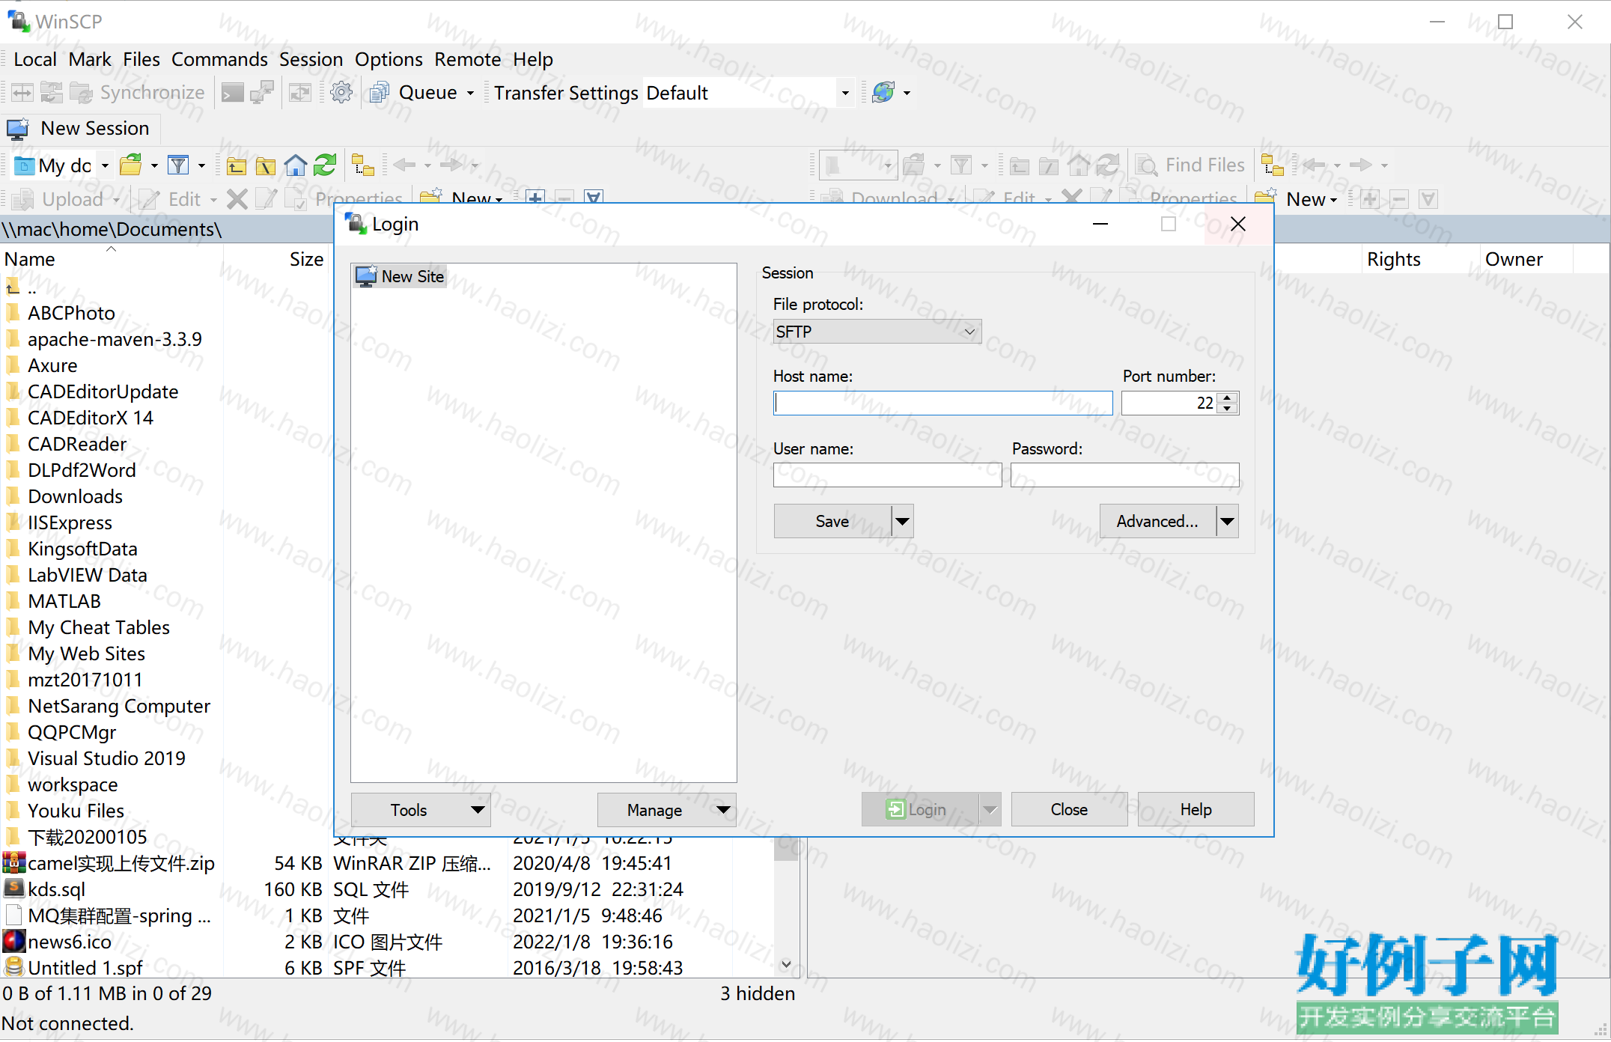Select New Site in the sites tree
Screen dimensions: 1611x1042
point(401,276)
